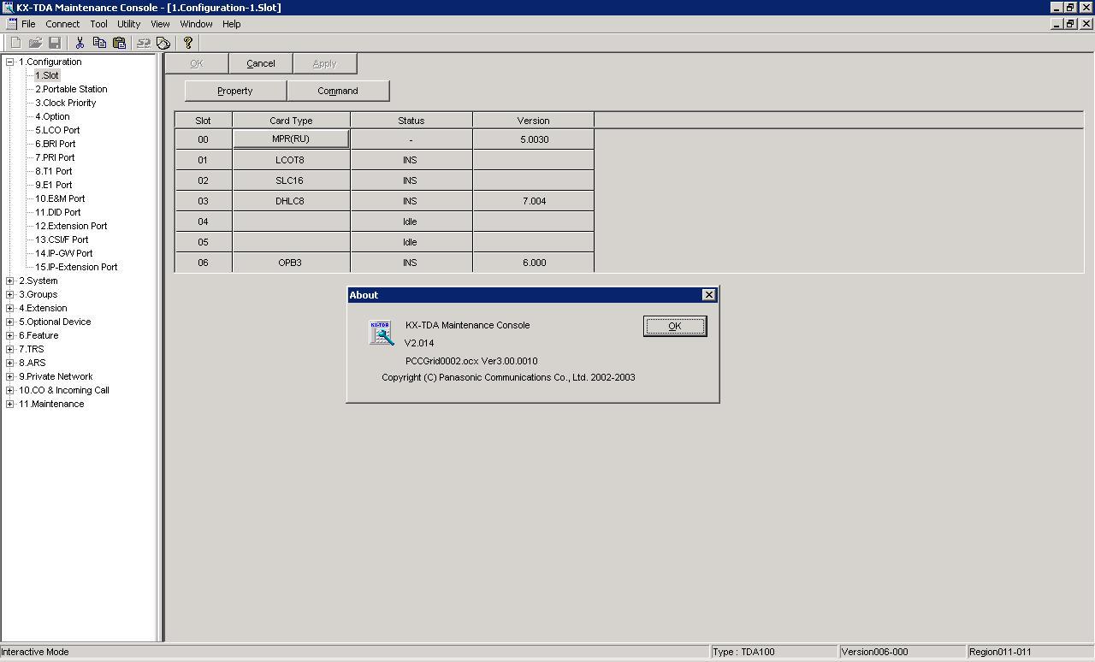1095x662 pixels.
Task: Click the Connect toolbar icon
Action: point(144,43)
